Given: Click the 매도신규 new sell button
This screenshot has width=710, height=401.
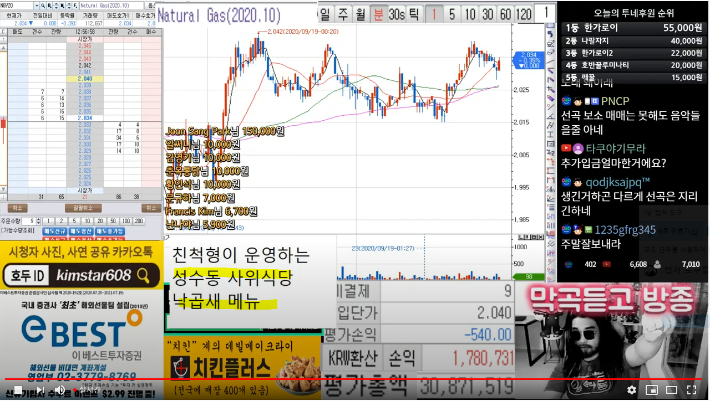Looking at the screenshot, I should [54, 231].
